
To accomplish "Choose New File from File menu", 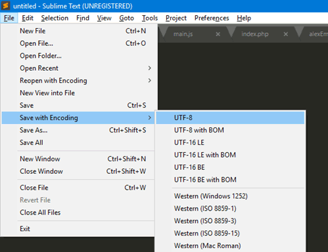I will 78,31.
